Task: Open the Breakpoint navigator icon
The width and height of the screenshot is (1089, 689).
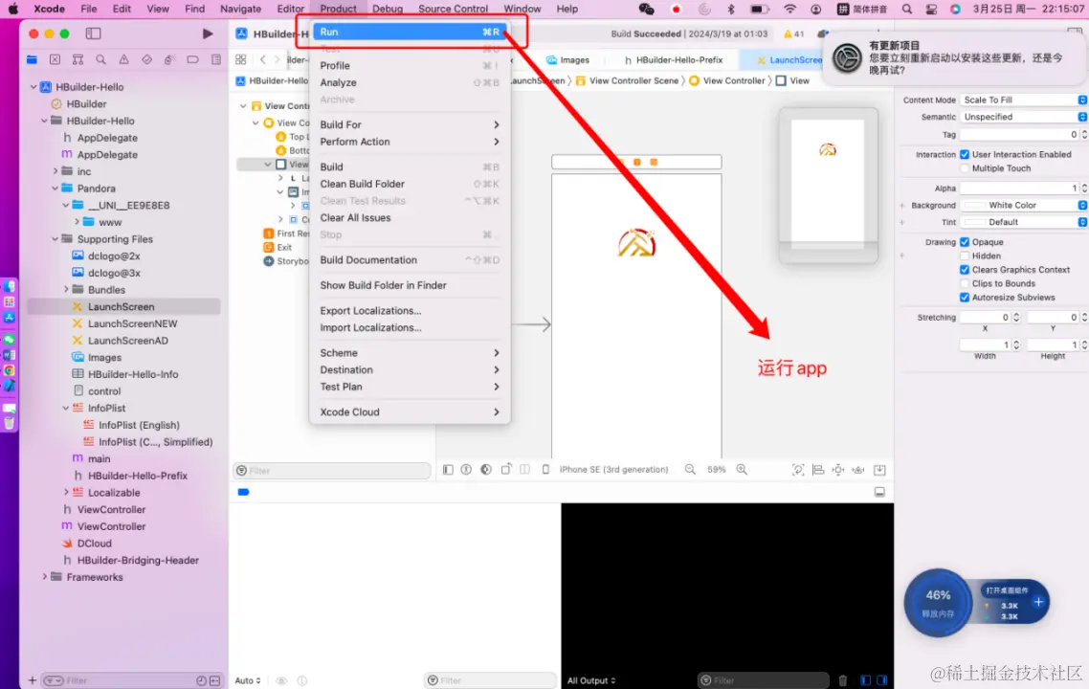Action: [x=192, y=59]
